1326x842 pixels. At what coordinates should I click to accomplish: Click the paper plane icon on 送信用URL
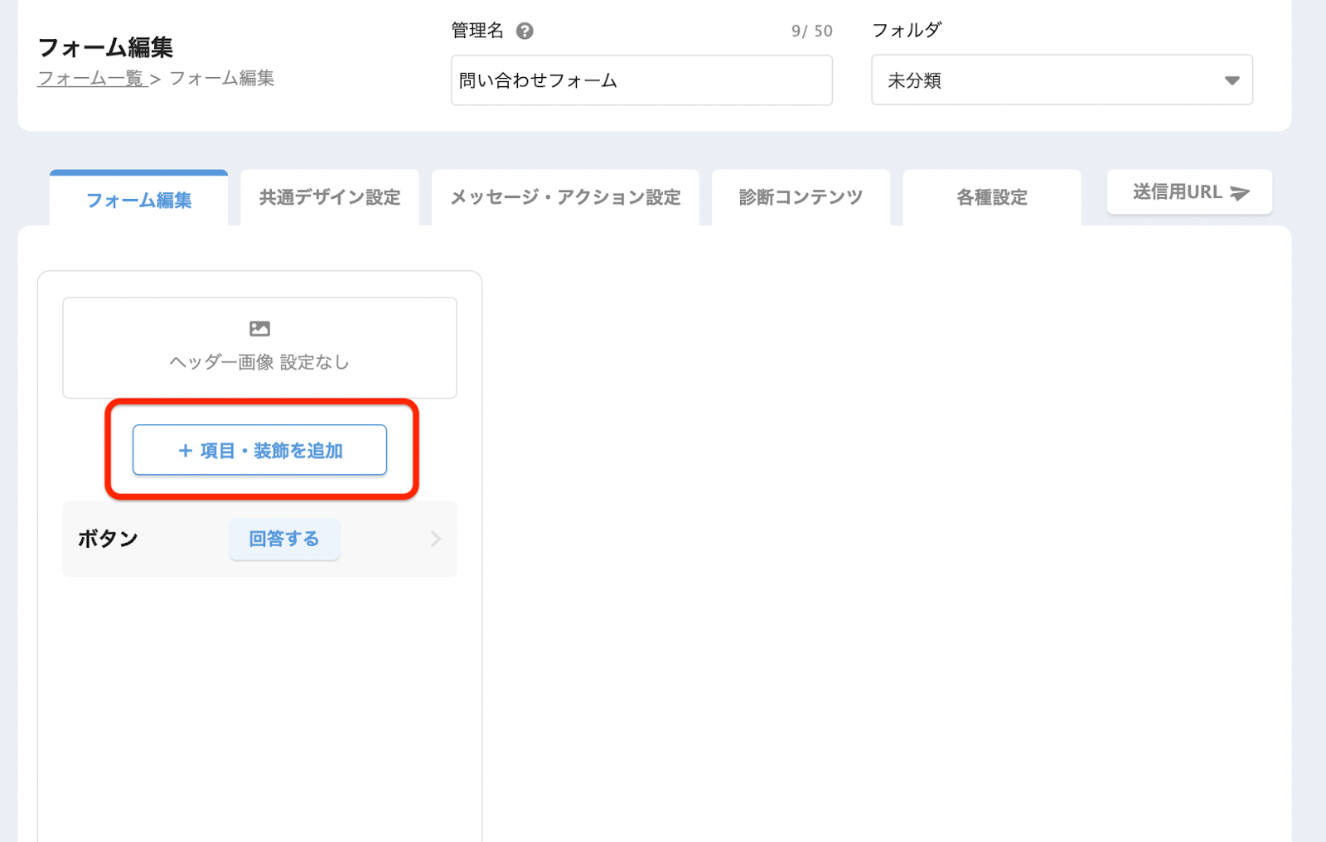click(1240, 193)
